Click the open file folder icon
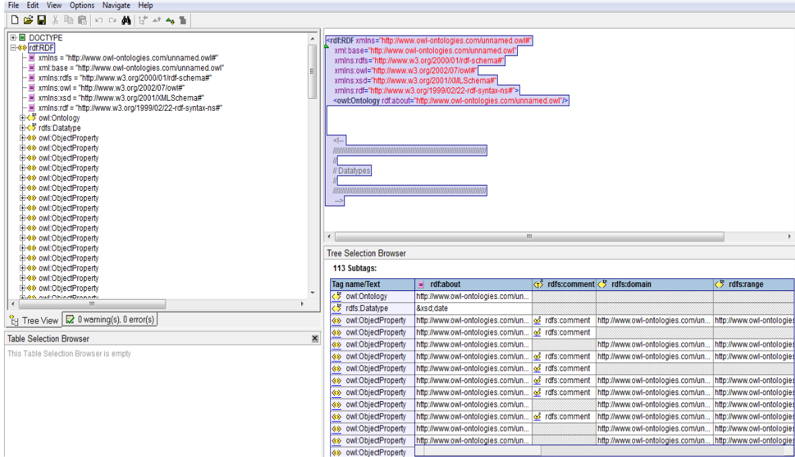The height and width of the screenshot is (457, 795). tap(28, 20)
